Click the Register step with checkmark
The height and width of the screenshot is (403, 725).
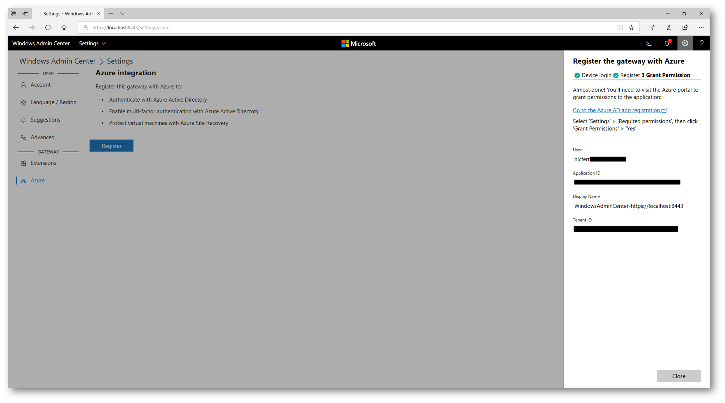(x=626, y=75)
